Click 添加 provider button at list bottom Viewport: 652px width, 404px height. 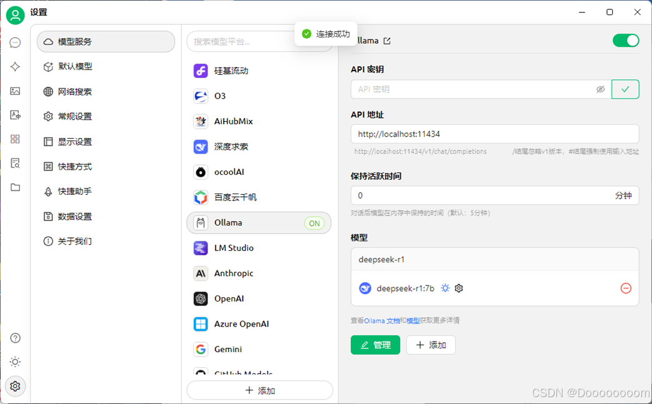(x=260, y=391)
